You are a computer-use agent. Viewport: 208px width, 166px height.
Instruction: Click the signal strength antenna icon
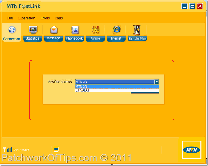[x=7, y=149]
